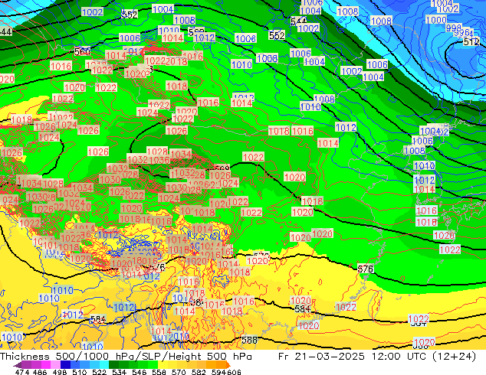Click the first yellow swatch in the legend
The image size is (486, 375).
click(163, 364)
